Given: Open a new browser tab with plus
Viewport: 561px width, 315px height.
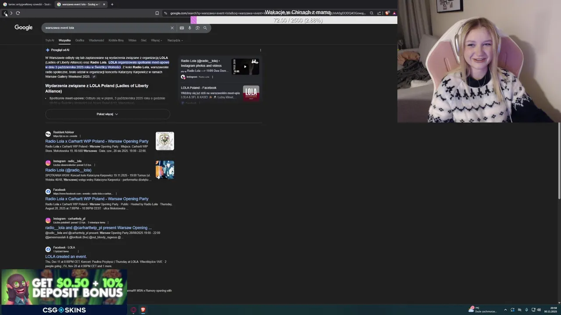Looking at the screenshot, I should coord(112,4).
